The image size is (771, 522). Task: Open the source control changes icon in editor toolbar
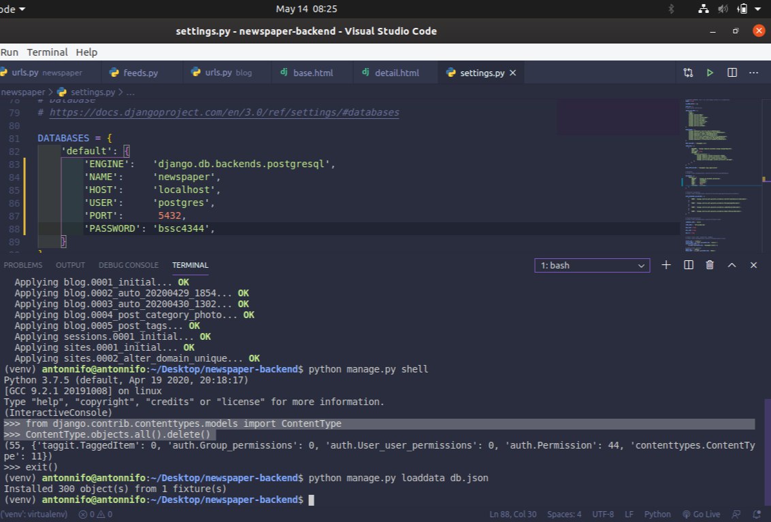coord(688,73)
